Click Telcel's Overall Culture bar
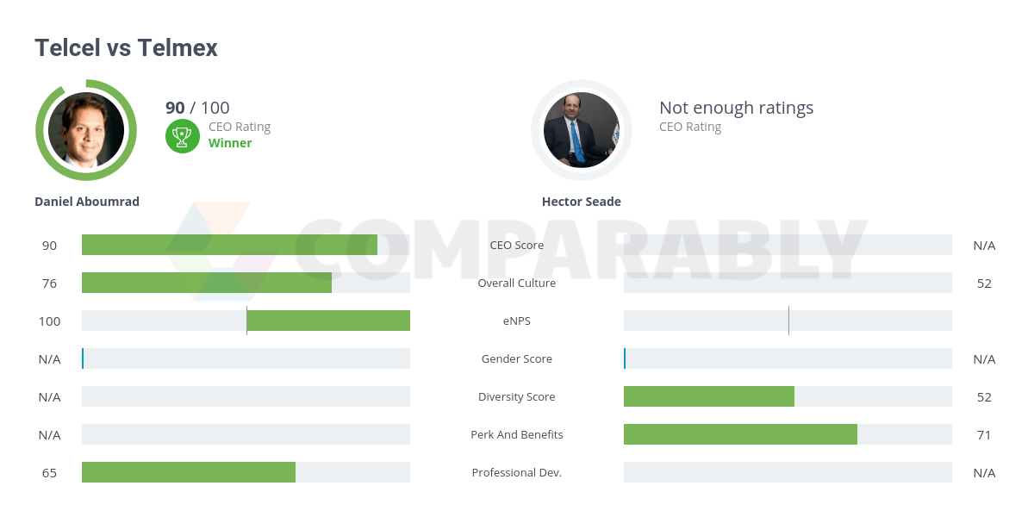Screen dimensions: 1034x517 tap(207, 283)
